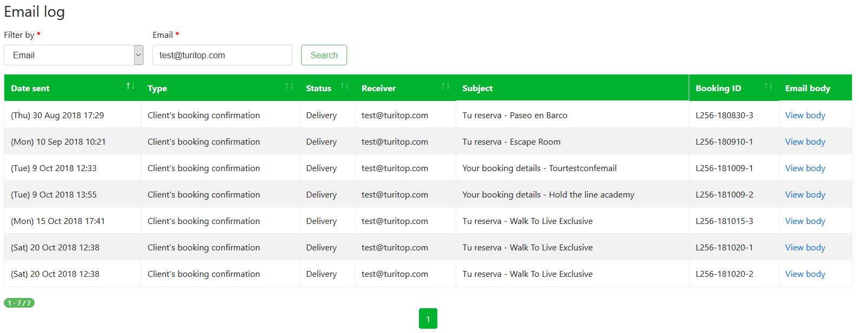859x333 pixels.
Task: Open View body for Escape Room email
Action: [805, 142]
